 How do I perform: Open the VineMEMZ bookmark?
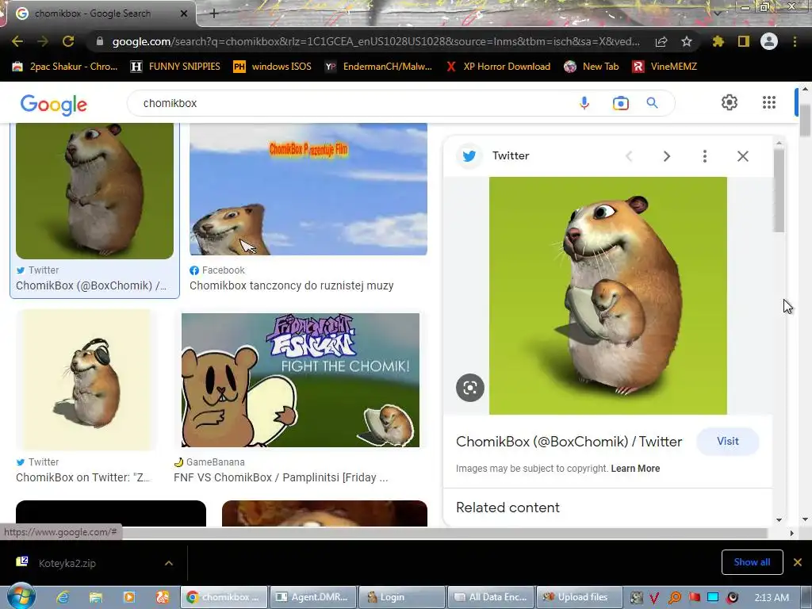[x=665, y=67]
